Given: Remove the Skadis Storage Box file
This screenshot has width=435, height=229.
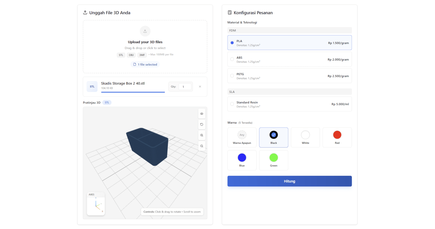Looking at the screenshot, I should (x=200, y=87).
